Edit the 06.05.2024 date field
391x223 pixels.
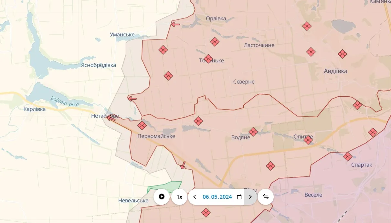coord(217,197)
